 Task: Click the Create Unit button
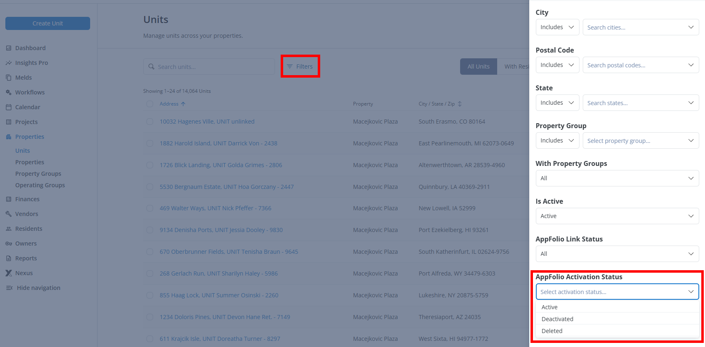pyautogui.click(x=48, y=23)
